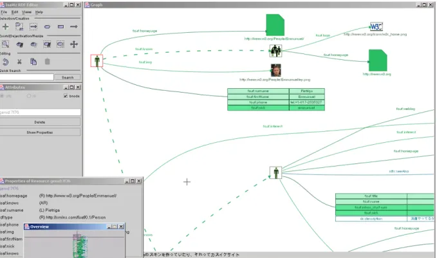Screen dimensions: 437x258
Task: Close the Properties of Resource window
Action: (x=139, y=181)
